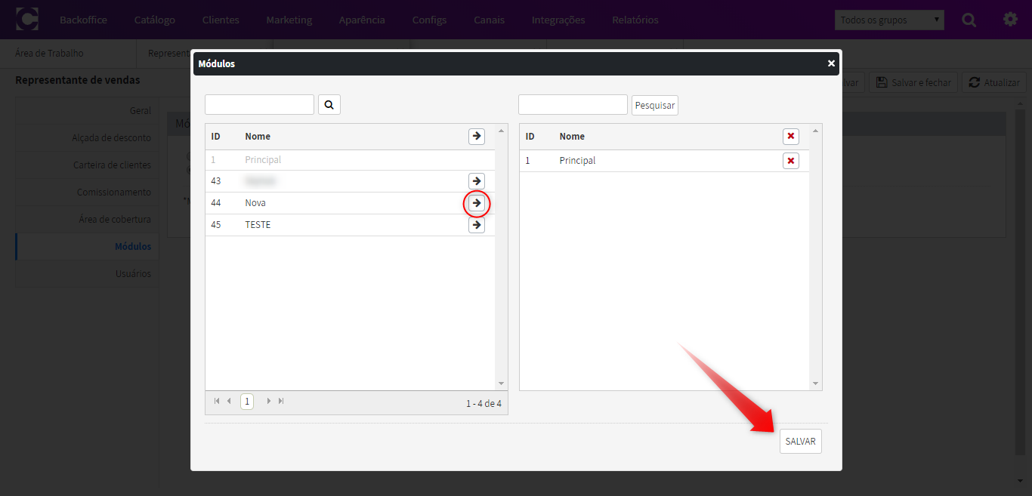The image size is (1032, 496).
Task: Select Carteira de clientes section
Action: 87,165
